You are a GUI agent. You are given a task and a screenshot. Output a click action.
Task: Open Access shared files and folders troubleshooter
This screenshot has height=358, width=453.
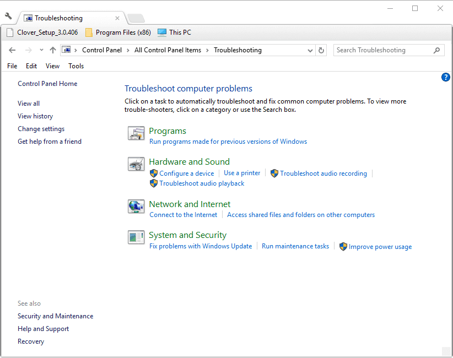pyautogui.click(x=301, y=215)
